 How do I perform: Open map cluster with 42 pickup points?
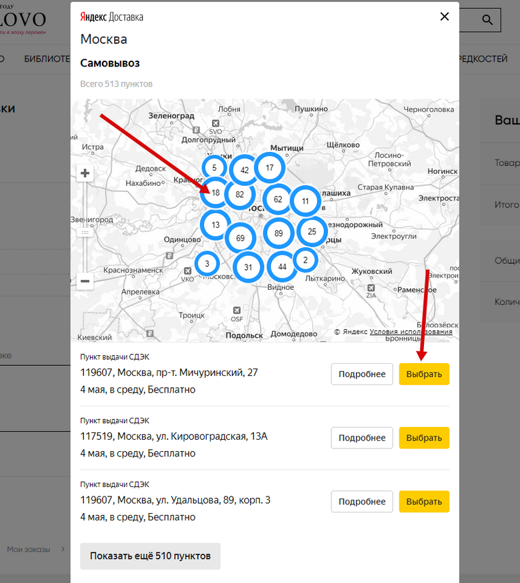(x=245, y=171)
